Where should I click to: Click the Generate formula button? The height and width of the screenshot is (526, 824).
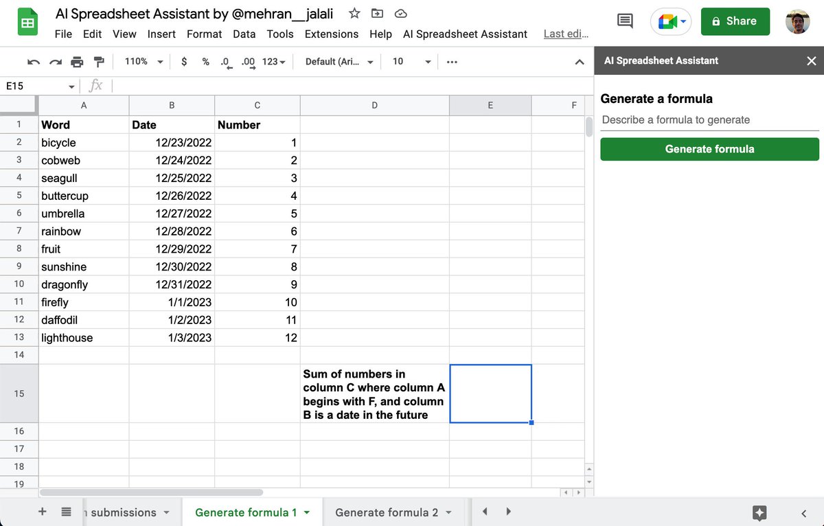tap(709, 149)
